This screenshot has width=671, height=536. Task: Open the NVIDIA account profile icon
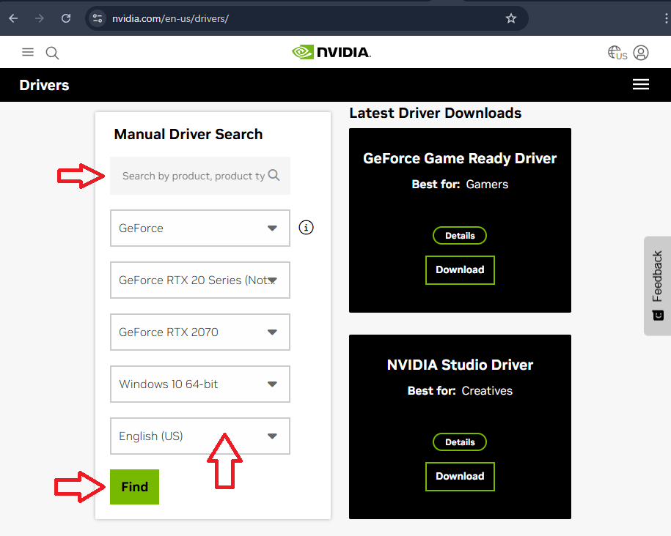[x=641, y=52]
